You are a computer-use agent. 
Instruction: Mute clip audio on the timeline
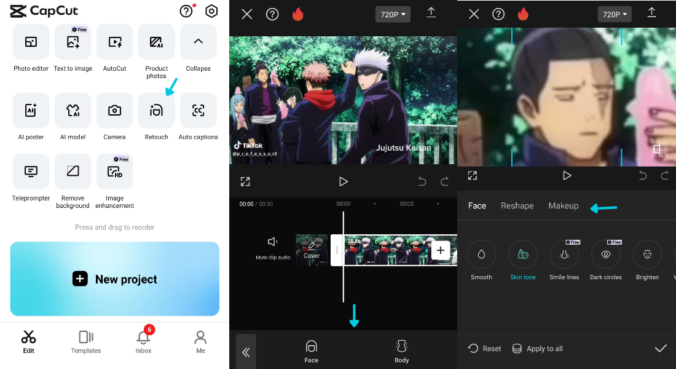[x=273, y=248]
